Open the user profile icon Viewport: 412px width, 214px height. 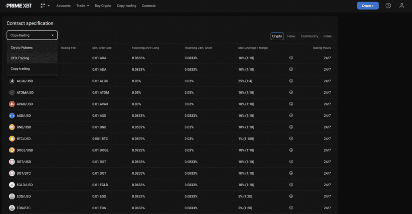coord(401,6)
